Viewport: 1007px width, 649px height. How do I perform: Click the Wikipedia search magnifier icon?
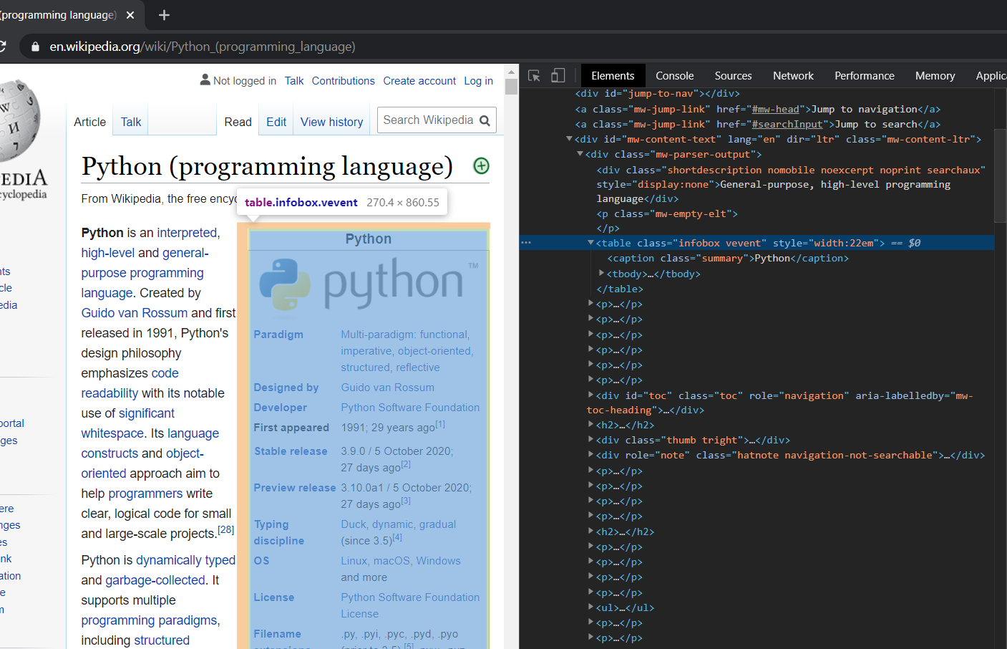click(x=485, y=120)
